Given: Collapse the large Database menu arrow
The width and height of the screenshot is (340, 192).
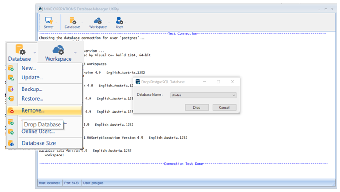Looking at the screenshot, I should [35, 53].
